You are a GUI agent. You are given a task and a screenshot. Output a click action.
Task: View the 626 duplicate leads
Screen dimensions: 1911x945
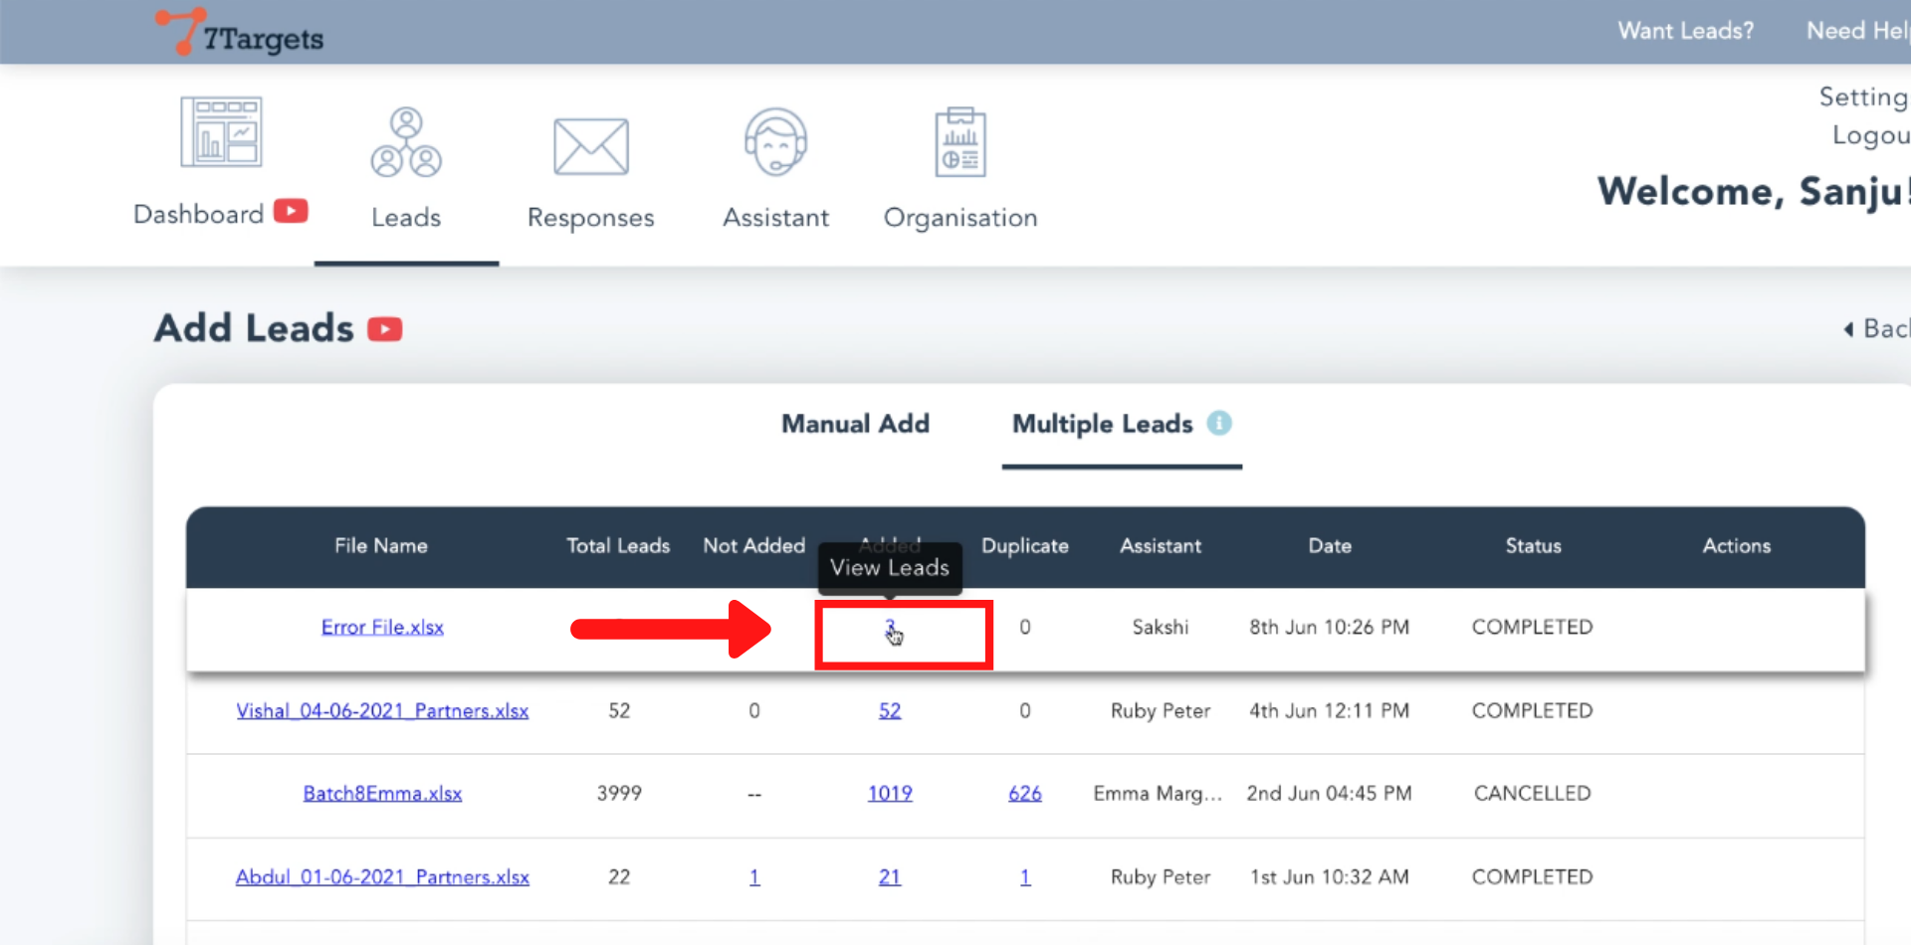coord(1024,794)
